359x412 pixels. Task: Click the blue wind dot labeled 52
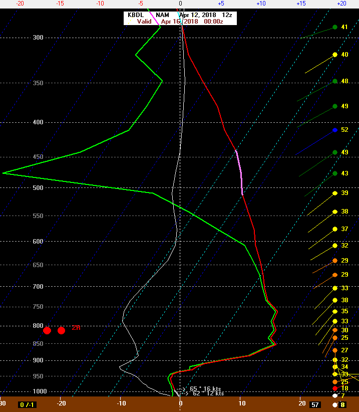pos(335,130)
